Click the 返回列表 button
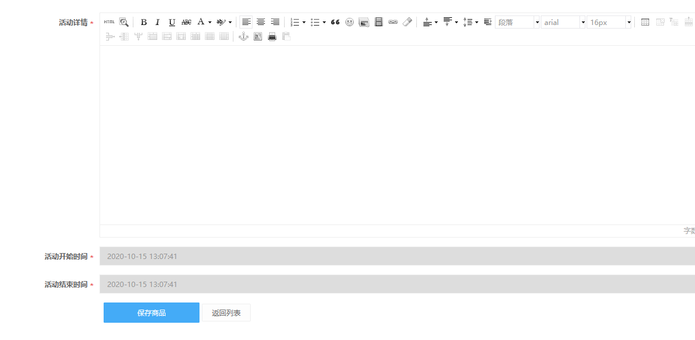Screen dimensions: 695x340 click(226, 313)
